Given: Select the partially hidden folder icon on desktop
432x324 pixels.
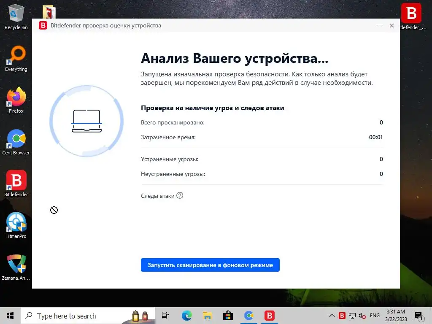Looking at the screenshot, I should point(49,12).
